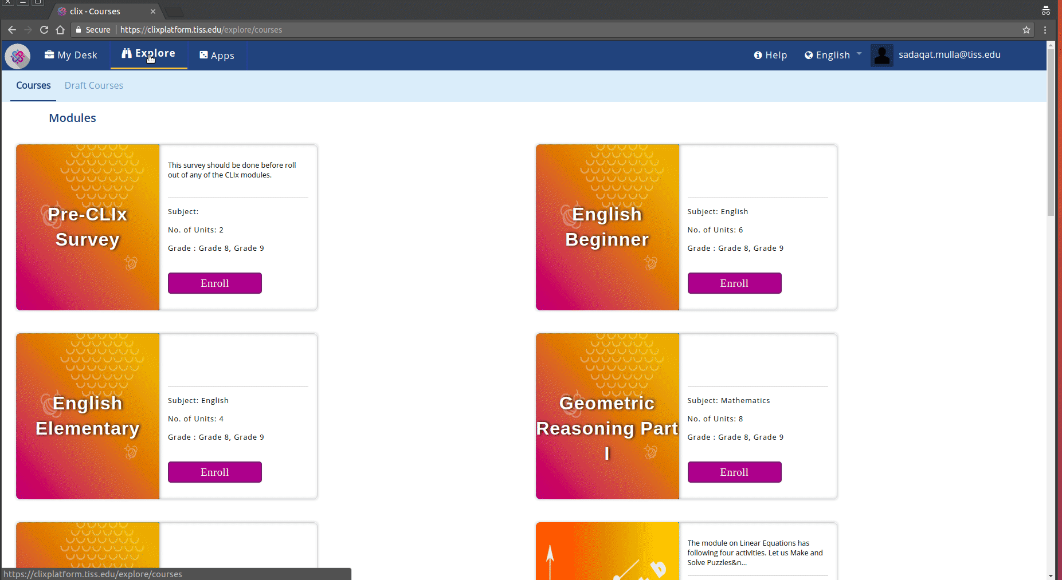Enroll in Geometric Reasoning Part I
1062x580 pixels.
[x=734, y=472]
